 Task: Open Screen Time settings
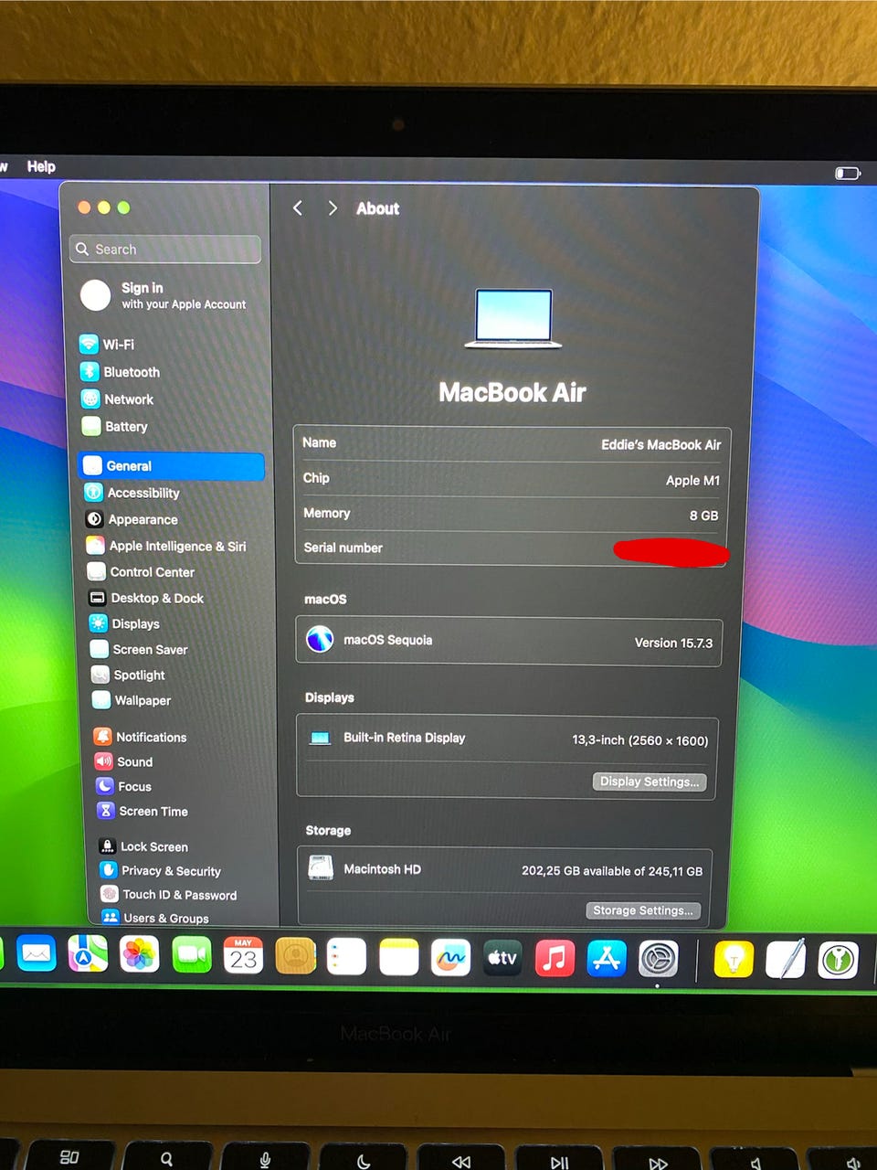tap(143, 811)
